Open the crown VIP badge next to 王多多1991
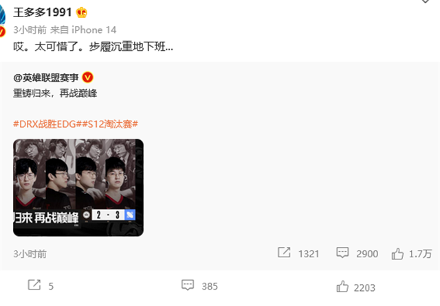Viewport: 440px width, 306px height. pos(81,12)
